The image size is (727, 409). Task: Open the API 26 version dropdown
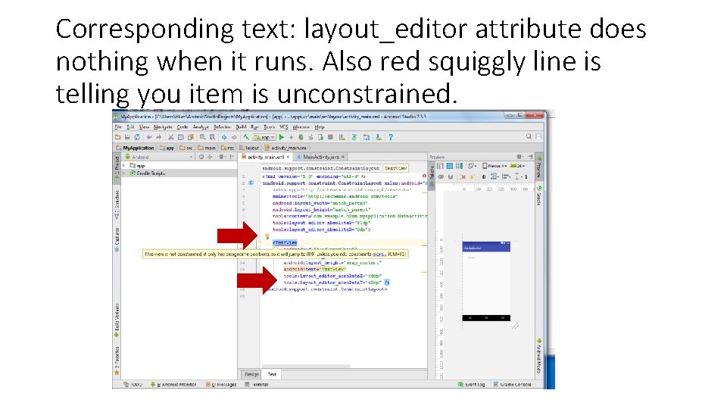[x=517, y=166]
